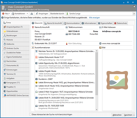The width and height of the screenshot is (137, 118).
Task: Click the Abbrechen button
Action: pos(117,115)
